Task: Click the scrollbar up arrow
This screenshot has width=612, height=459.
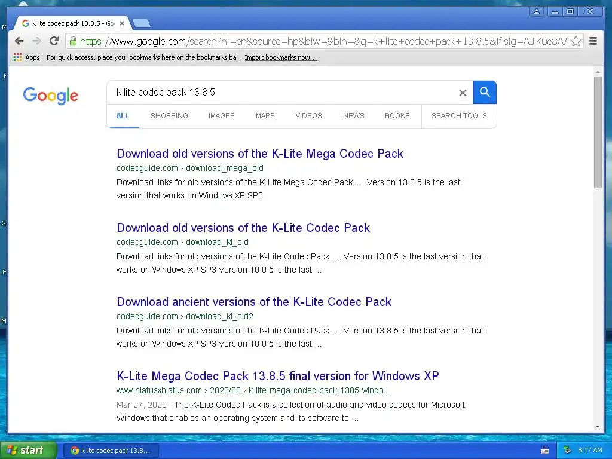Action: pos(598,72)
